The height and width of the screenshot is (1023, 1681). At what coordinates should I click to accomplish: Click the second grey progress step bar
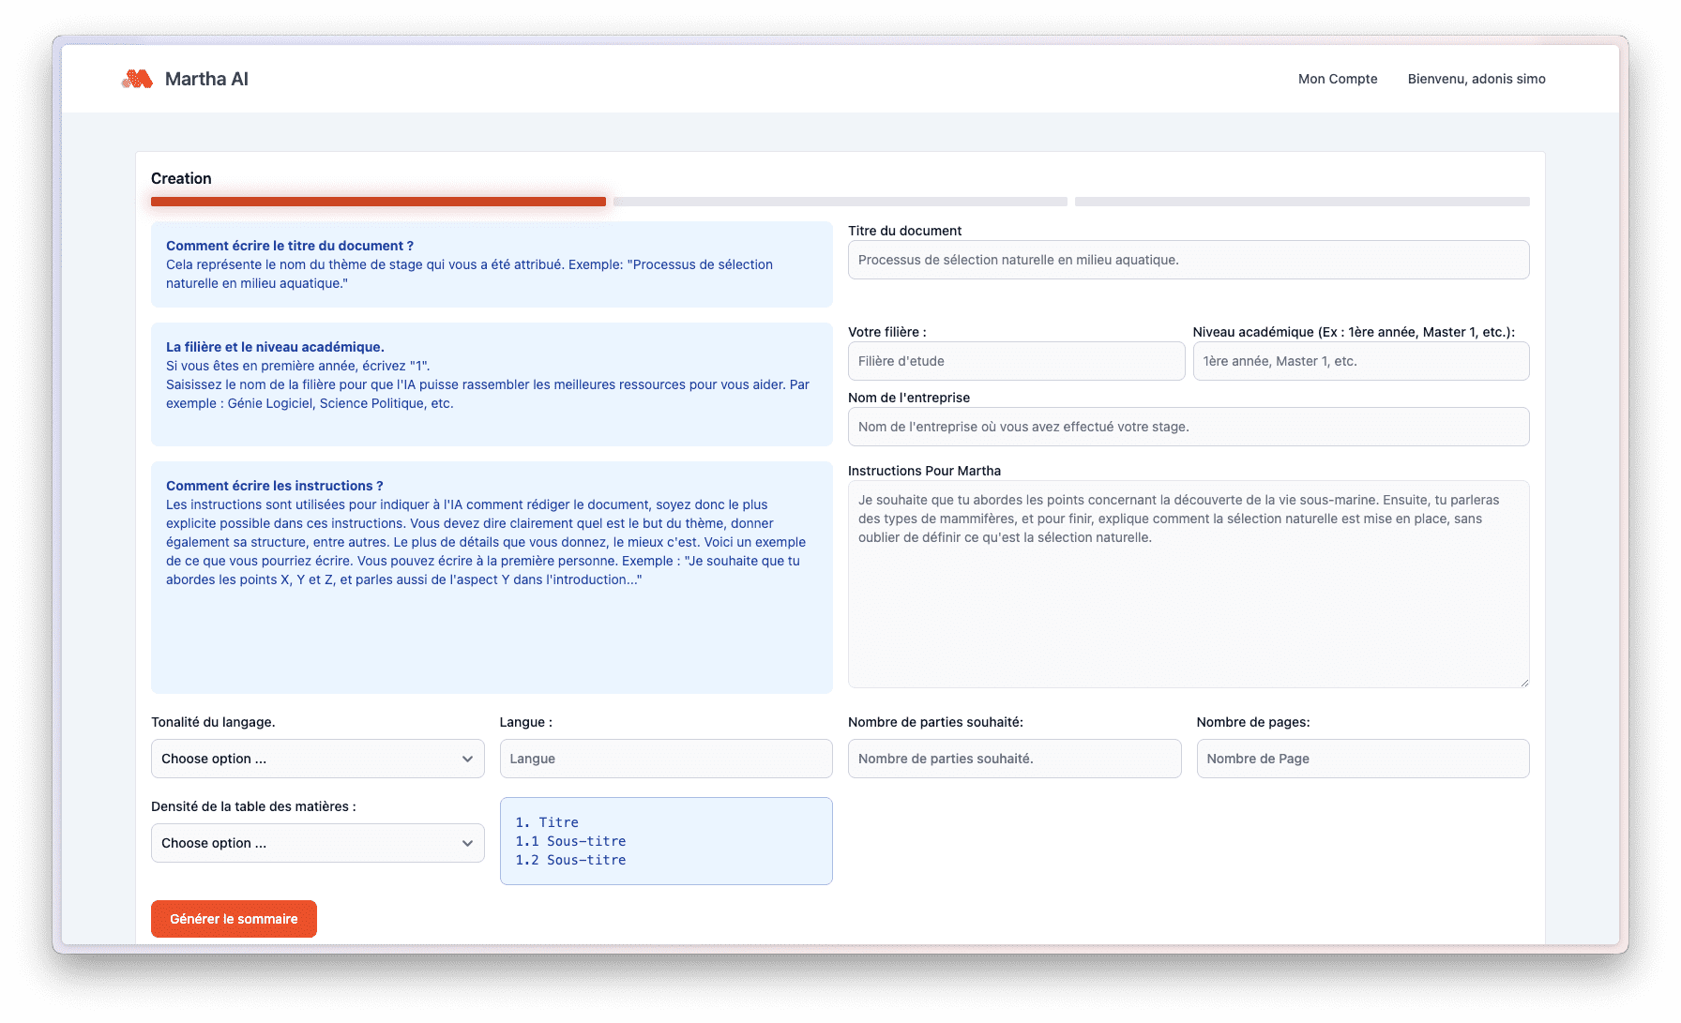[840, 202]
